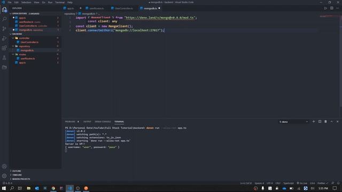Open the File menu

[10, 2]
